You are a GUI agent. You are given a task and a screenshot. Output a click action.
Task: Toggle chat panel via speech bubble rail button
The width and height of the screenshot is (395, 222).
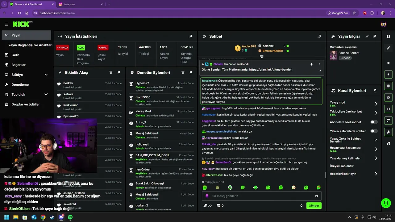(x=388, y=97)
